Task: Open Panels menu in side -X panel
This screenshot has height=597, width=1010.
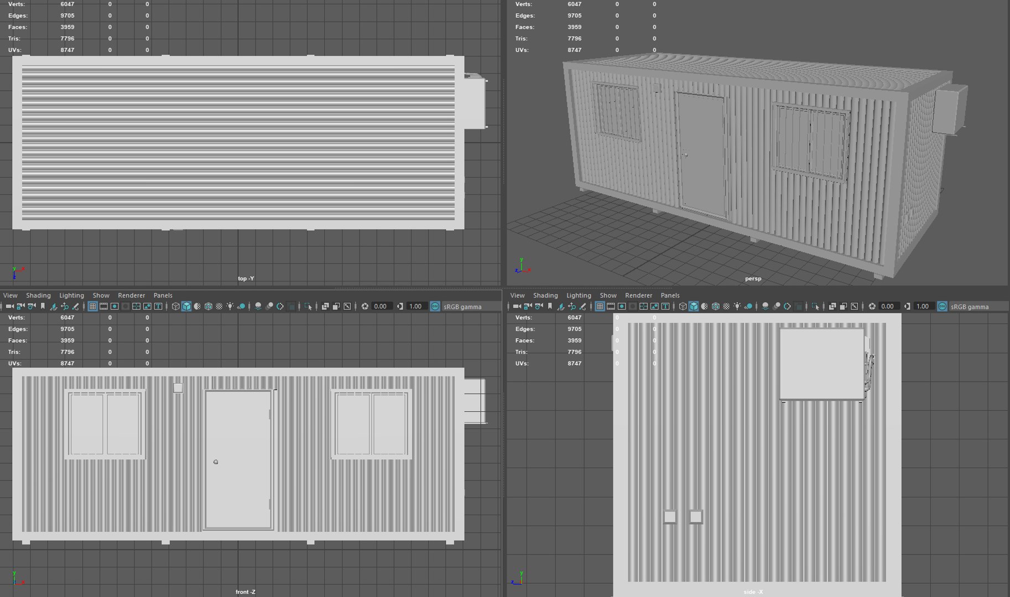Action: coord(670,295)
